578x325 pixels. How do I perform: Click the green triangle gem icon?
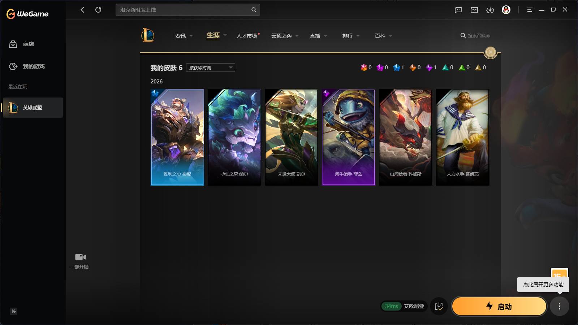(462, 68)
